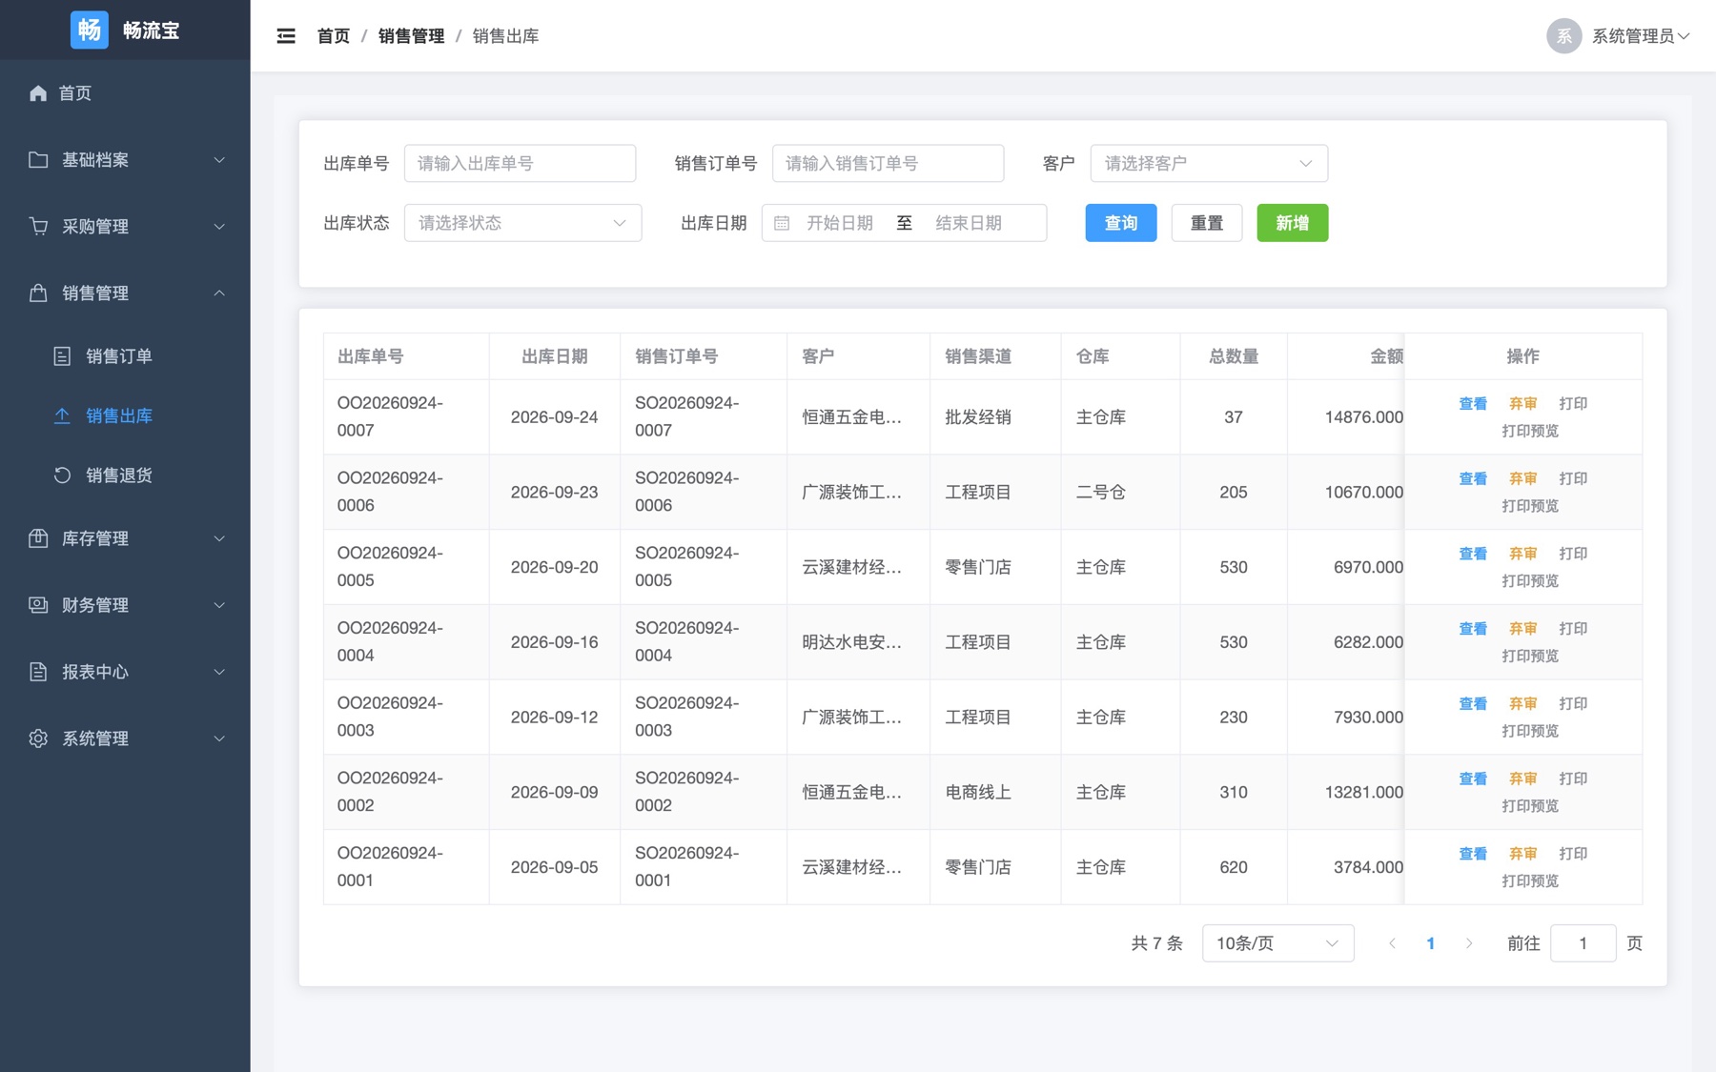The width and height of the screenshot is (1716, 1072).
Task: Expand 财务管理 menu chevron
Action: 219,605
